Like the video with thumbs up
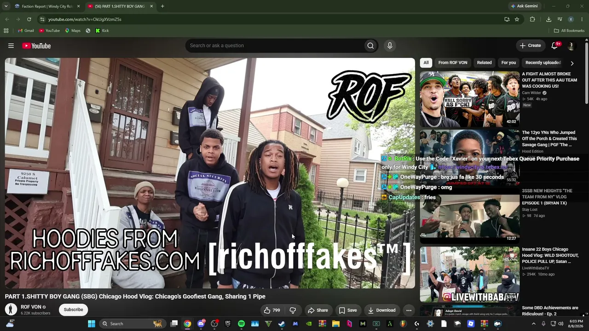 (x=272, y=310)
